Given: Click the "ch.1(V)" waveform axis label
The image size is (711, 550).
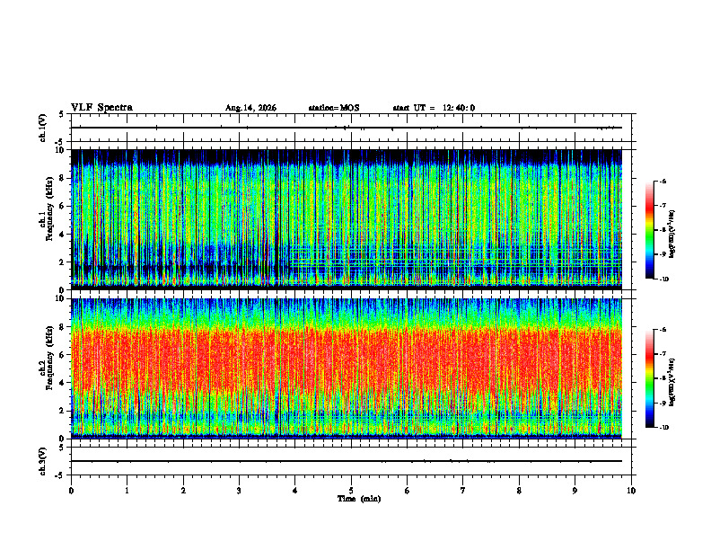Looking at the screenshot, I should 43,128.
